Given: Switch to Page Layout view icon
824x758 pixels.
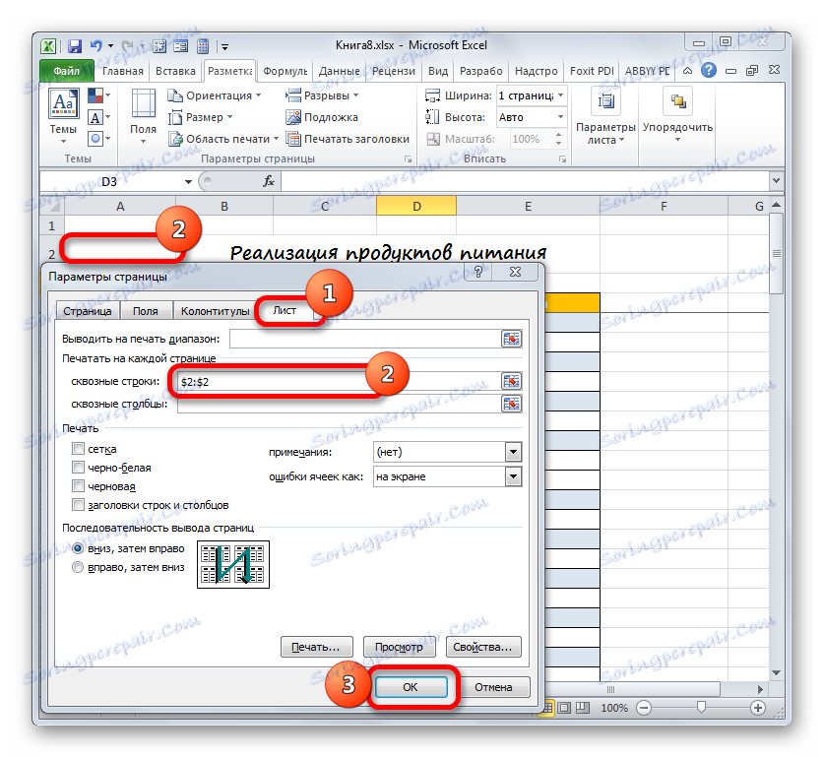Looking at the screenshot, I should pyautogui.click(x=565, y=708).
